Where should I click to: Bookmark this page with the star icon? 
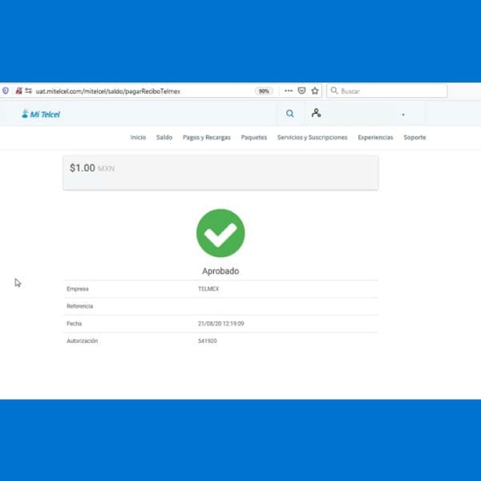[315, 91]
